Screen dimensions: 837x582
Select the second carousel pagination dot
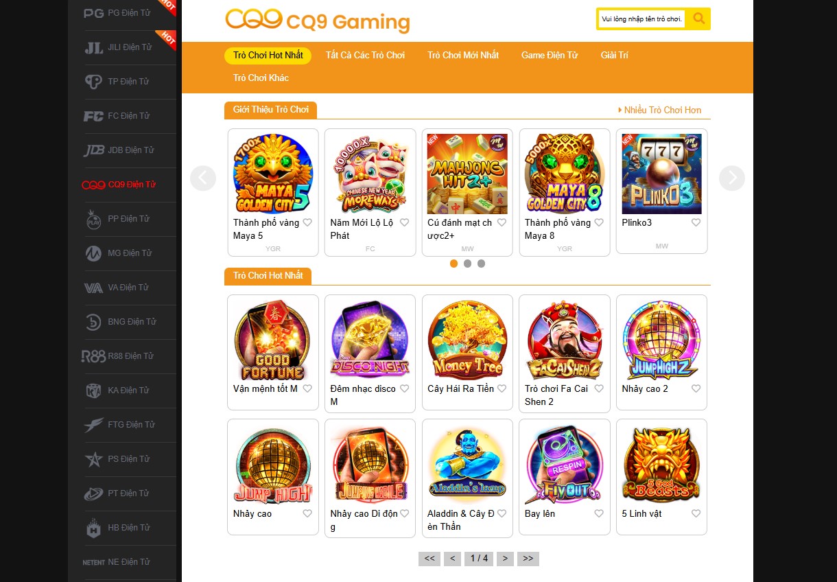pos(467,264)
